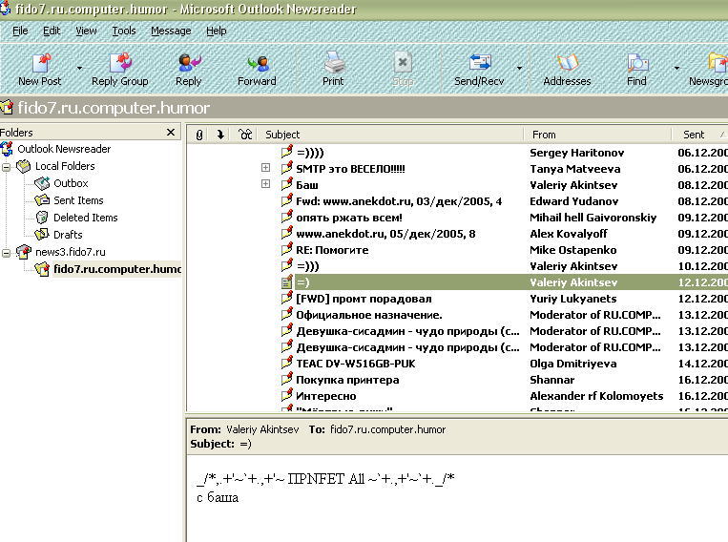Open the Message menu
Screen dimensions: 728x542
pos(171,31)
